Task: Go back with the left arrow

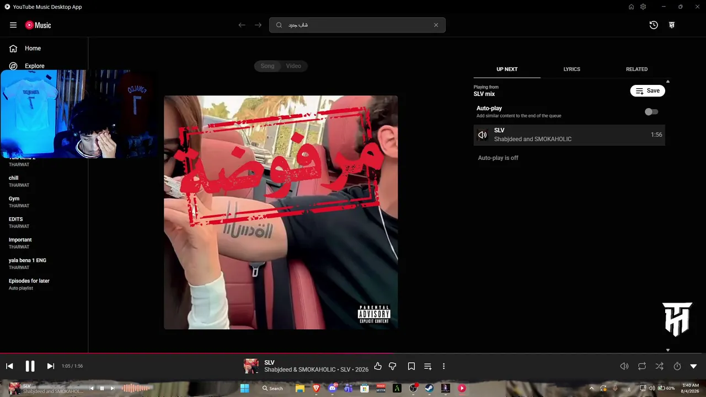Action: pyautogui.click(x=242, y=25)
